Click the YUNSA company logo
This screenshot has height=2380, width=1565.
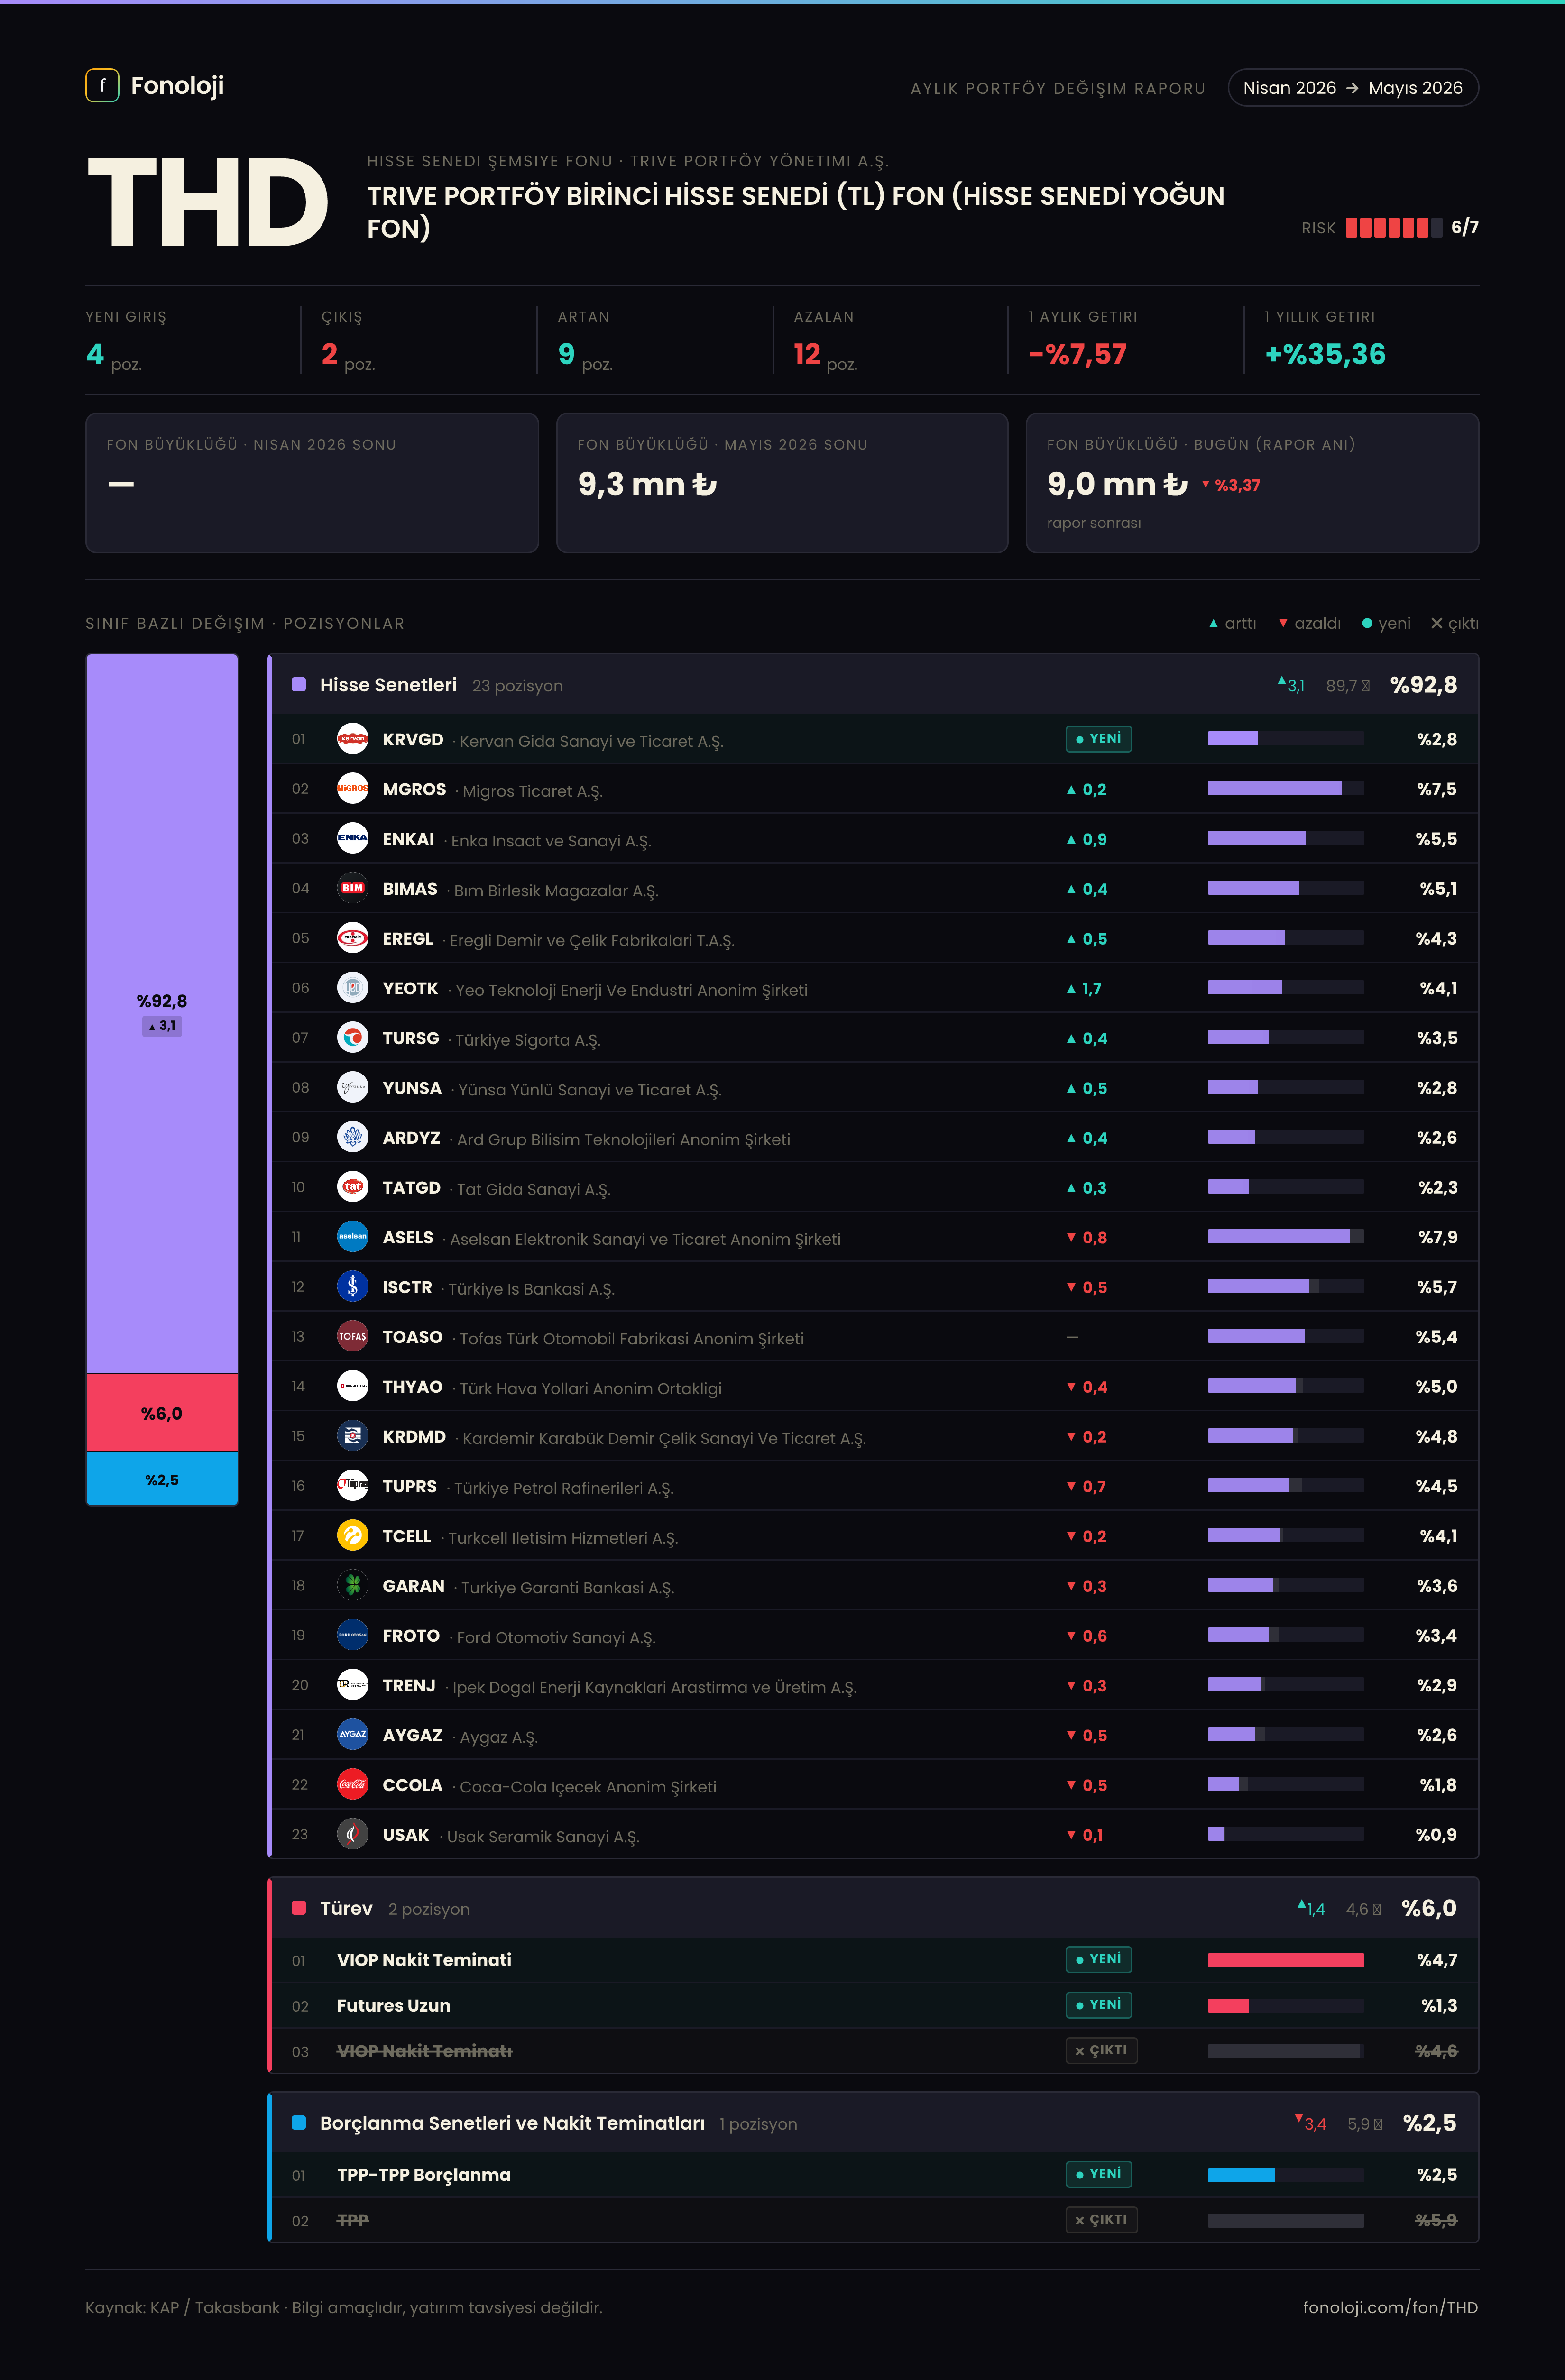(352, 1087)
